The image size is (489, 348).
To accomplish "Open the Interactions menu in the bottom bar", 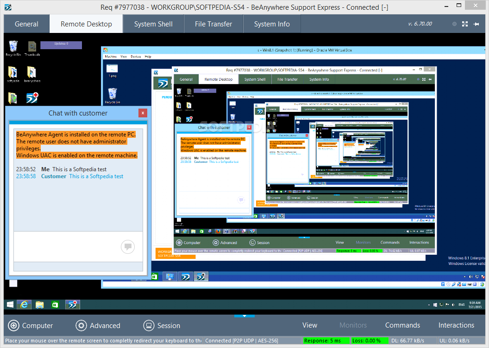I will (x=456, y=325).
